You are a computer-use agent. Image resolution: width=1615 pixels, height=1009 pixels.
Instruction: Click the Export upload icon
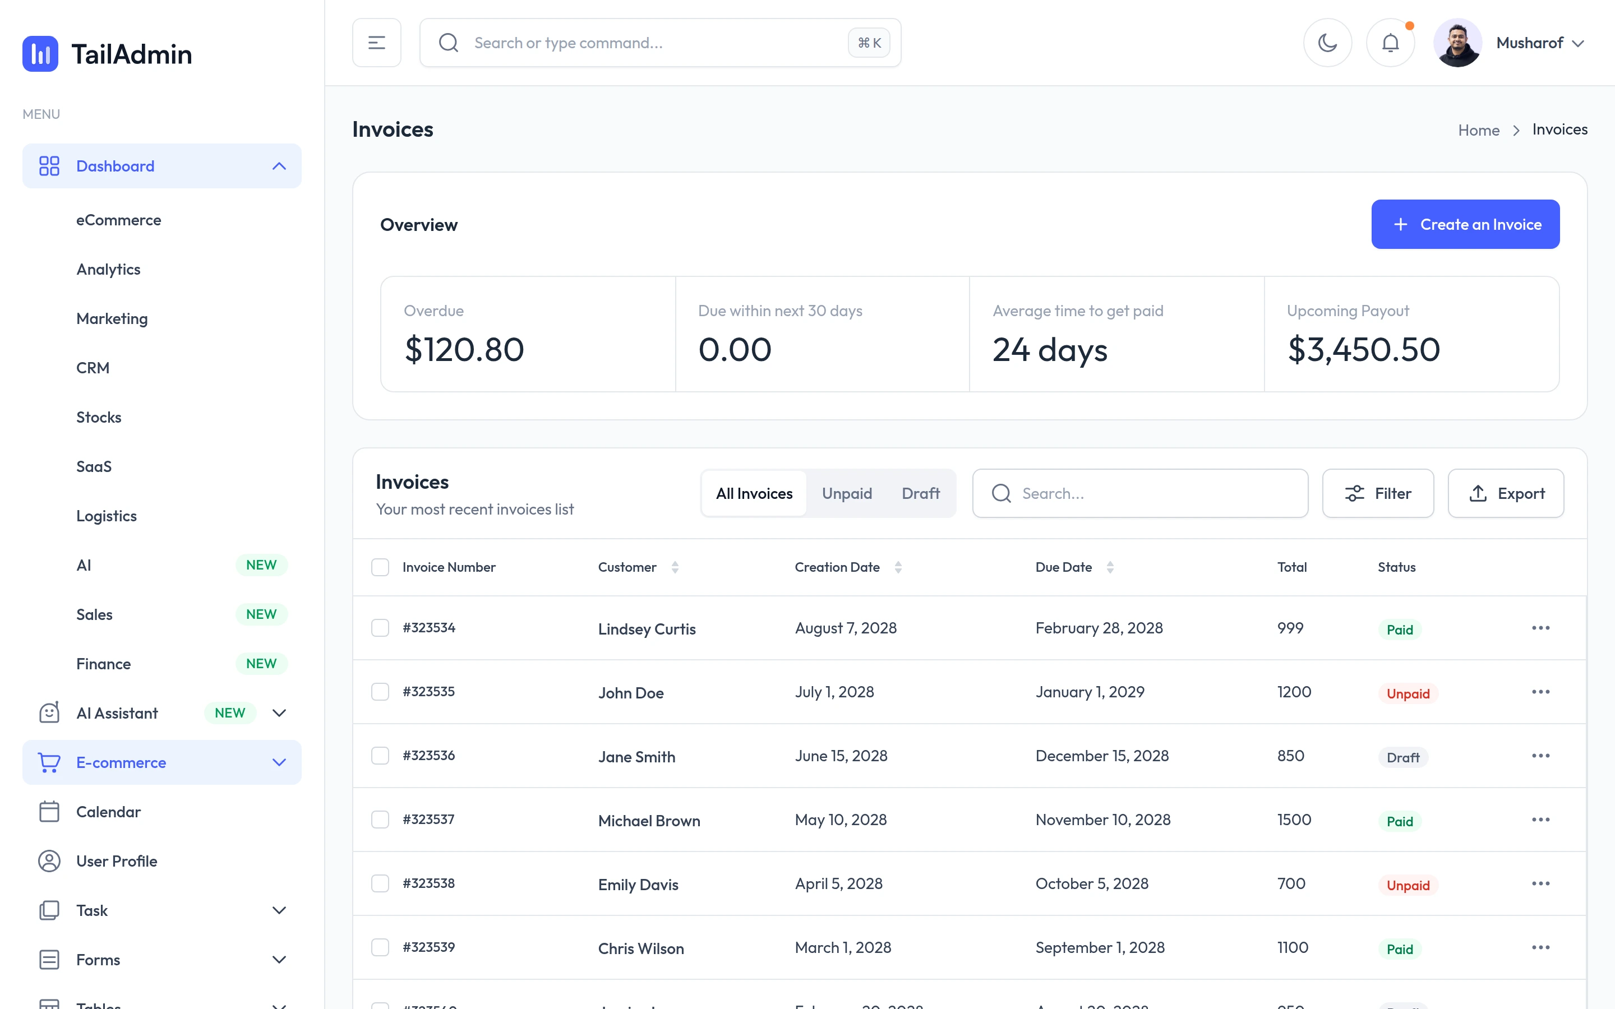[1478, 493]
